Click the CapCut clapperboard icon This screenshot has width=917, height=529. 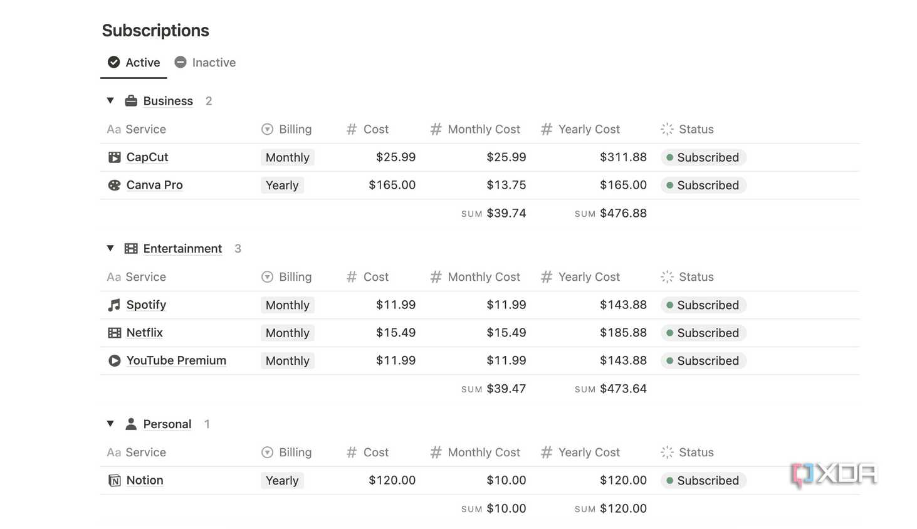click(114, 157)
